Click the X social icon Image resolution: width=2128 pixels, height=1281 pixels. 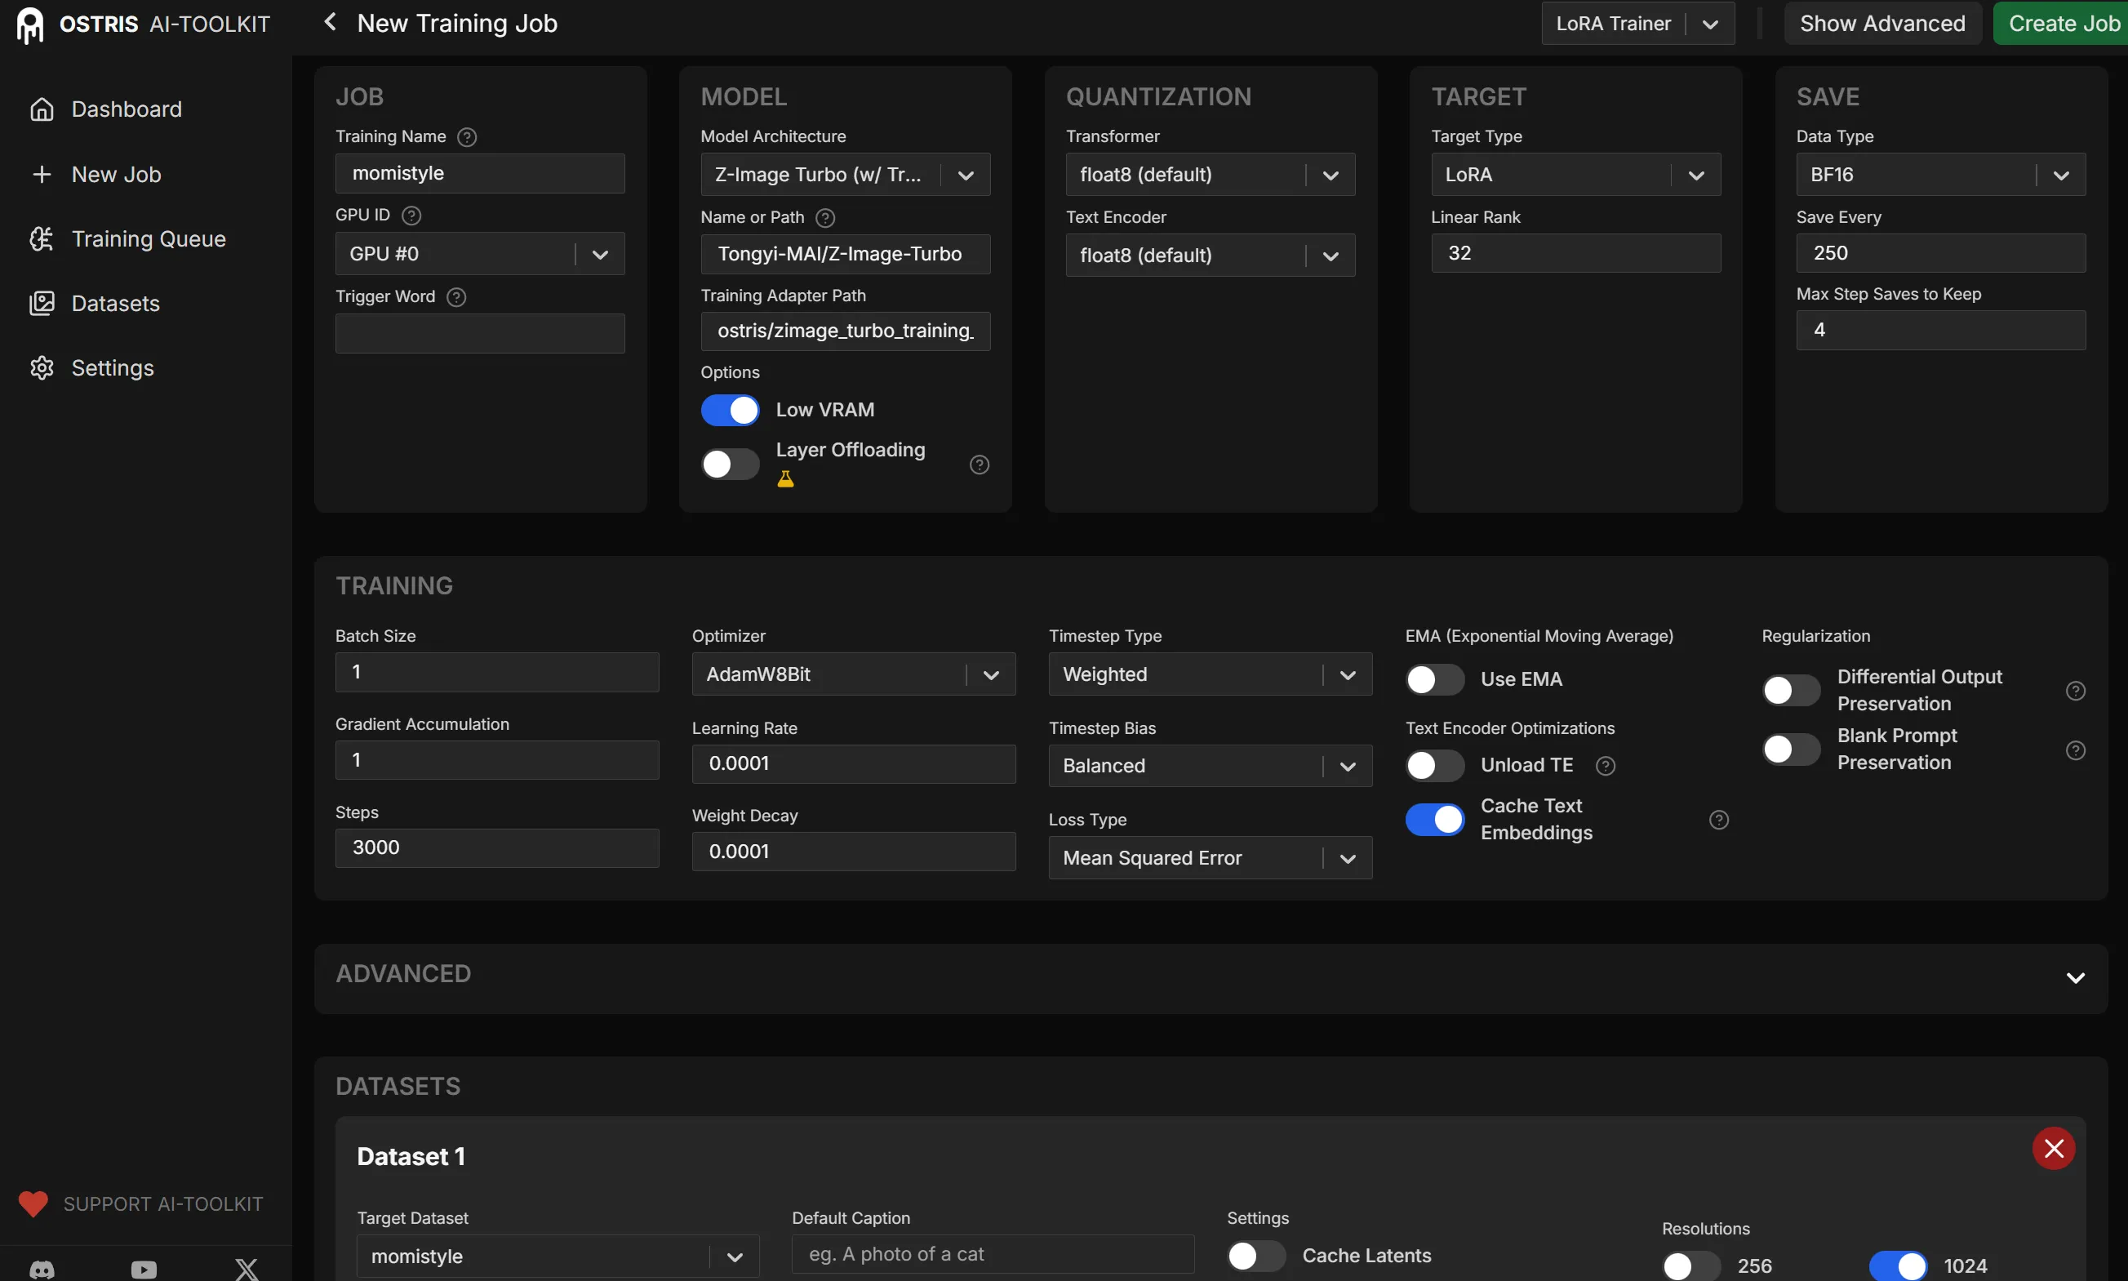coord(247,1269)
